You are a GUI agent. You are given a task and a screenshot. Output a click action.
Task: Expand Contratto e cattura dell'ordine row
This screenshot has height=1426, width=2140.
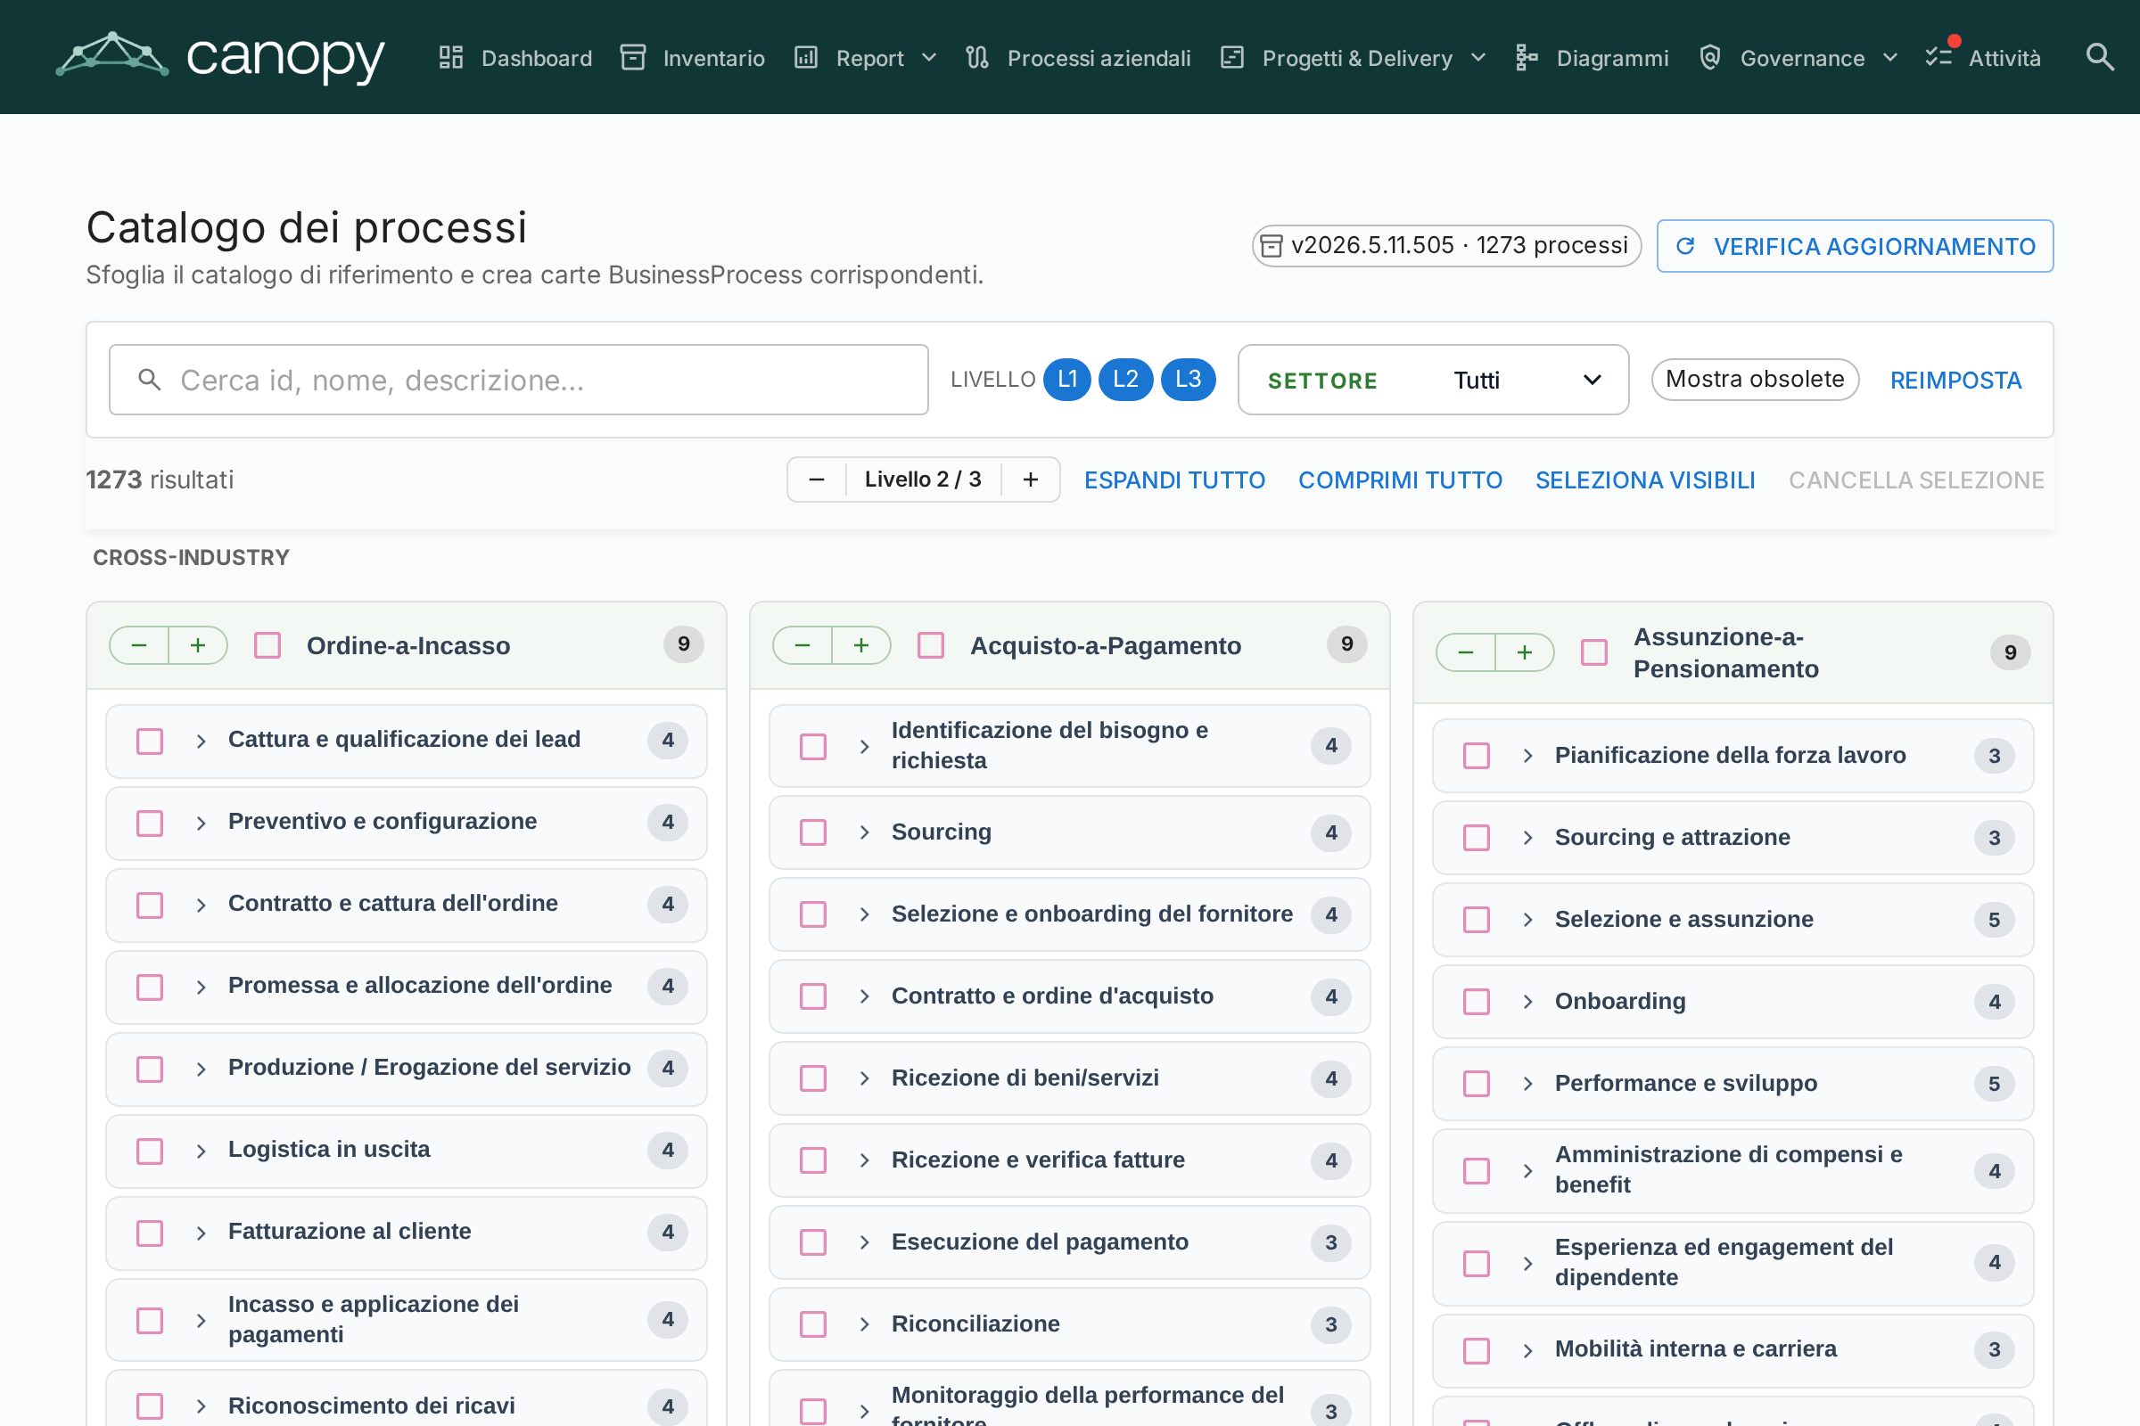202,905
